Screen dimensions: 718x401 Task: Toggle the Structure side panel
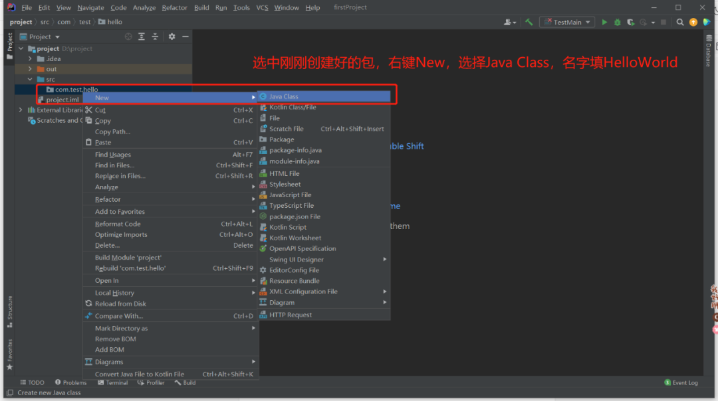tap(9, 311)
